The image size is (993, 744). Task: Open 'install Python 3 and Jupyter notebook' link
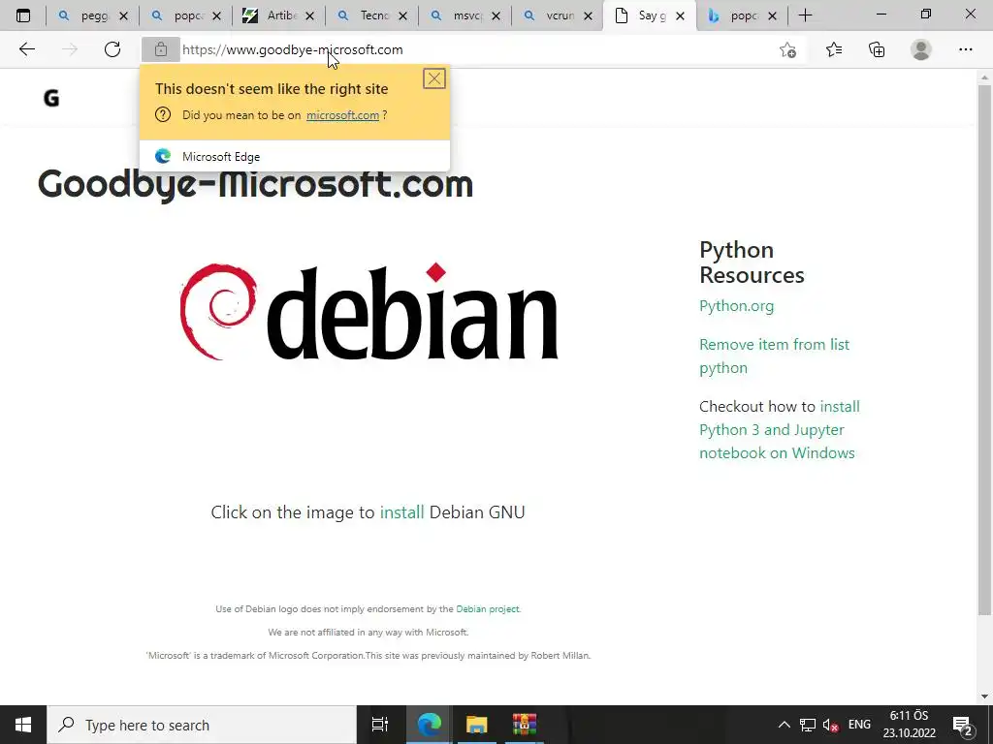pyautogui.click(x=780, y=429)
